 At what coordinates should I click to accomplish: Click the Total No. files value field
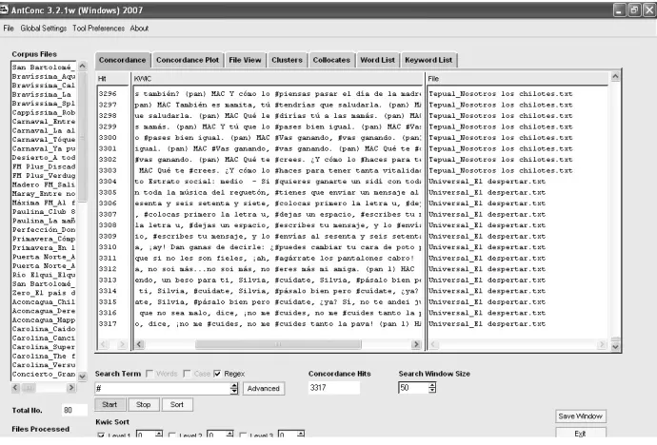tap(74, 410)
